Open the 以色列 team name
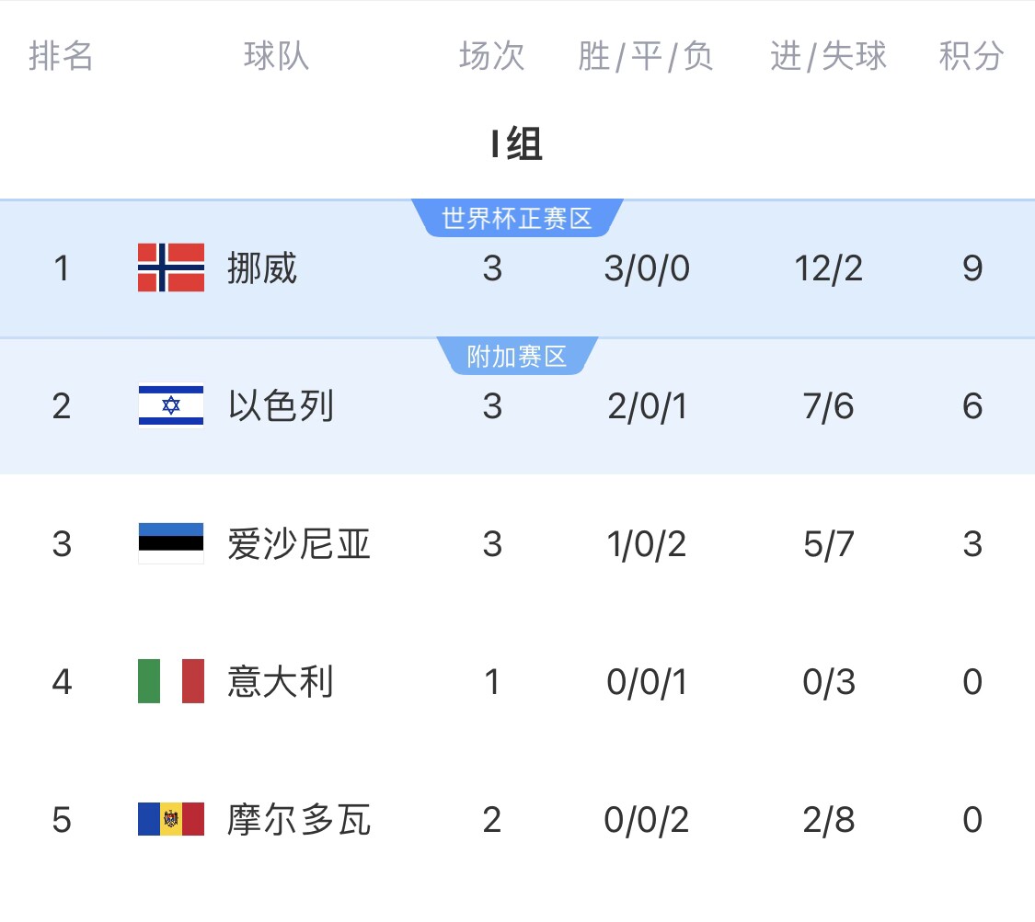 point(281,406)
